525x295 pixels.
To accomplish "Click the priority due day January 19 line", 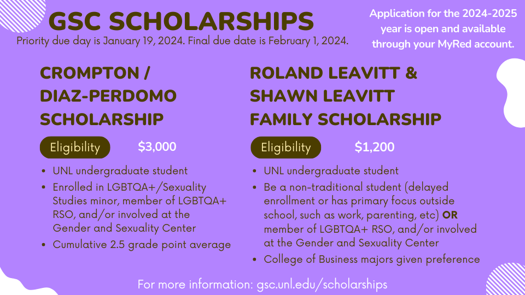I will pos(182,42).
